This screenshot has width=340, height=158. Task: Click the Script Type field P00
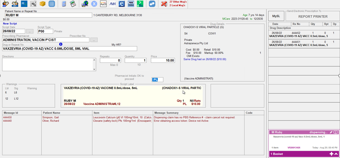coord(45,31)
